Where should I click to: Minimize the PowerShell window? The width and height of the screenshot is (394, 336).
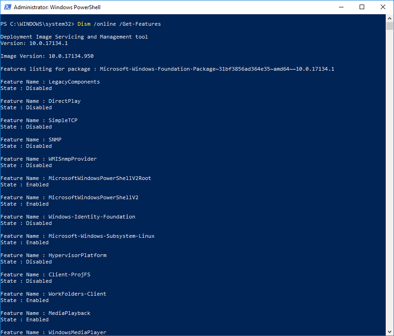click(341, 7)
